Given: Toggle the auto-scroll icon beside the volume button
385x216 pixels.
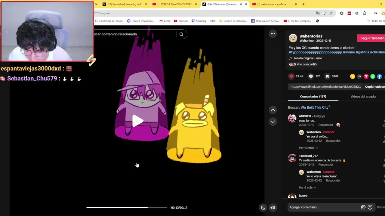Looking at the screenshot, I should (x=263, y=208).
